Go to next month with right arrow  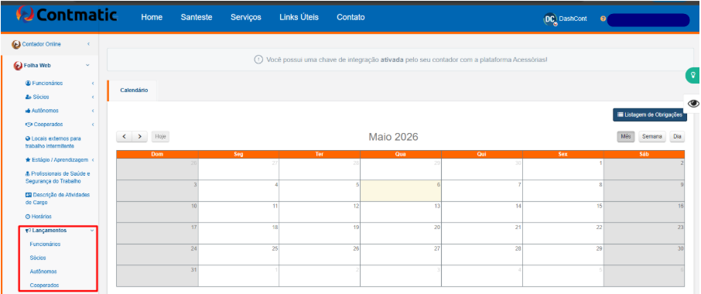click(140, 137)
